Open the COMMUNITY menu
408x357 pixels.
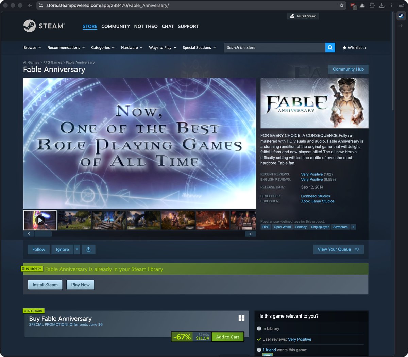[x=116, y=26]
